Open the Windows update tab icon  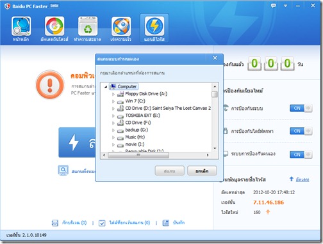click(x=54, y=26)
